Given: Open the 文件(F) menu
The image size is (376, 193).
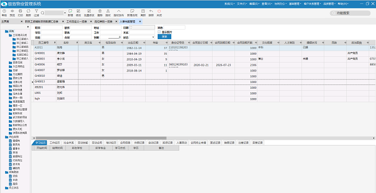Looking at the screenshot, I should click(x=242, y=4).
